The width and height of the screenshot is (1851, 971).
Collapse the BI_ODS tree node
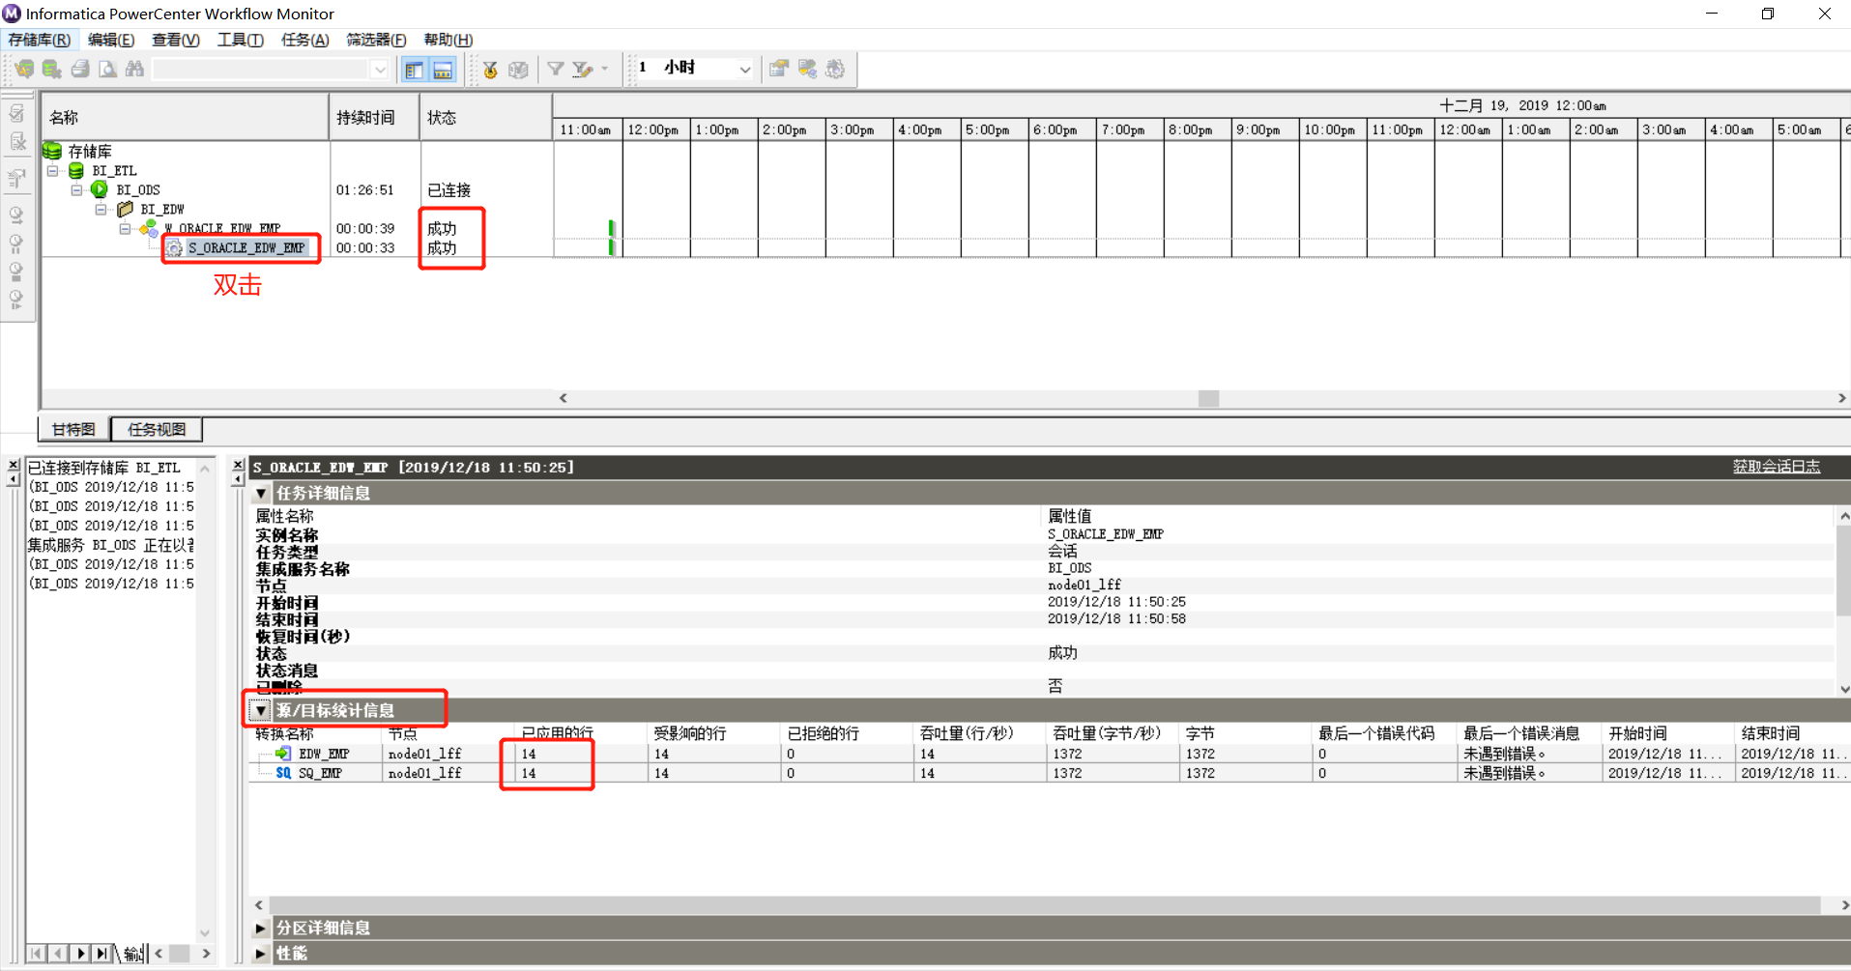click(76, 190)
